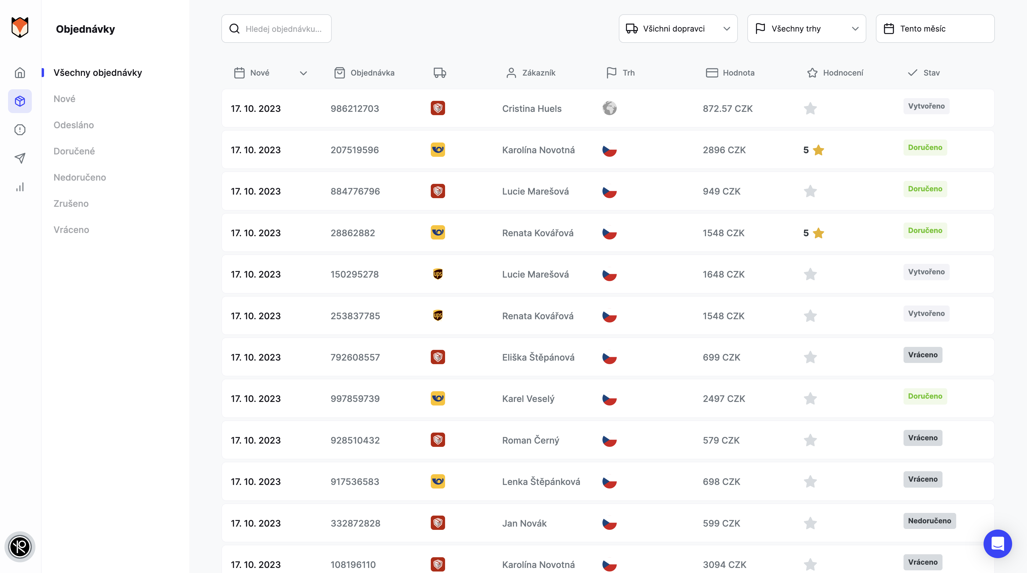The width and height of the screenshot is (1027, 573).
Task: Select Doručené in the orders menu
Action: [74, 151]
